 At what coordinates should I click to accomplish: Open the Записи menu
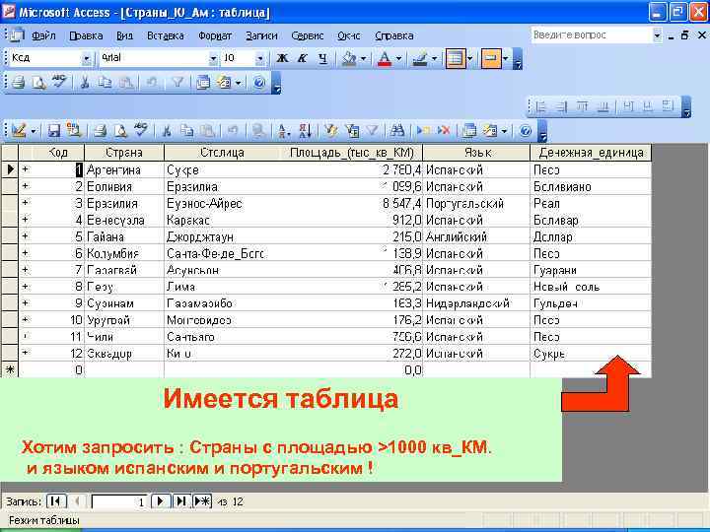click(261, 35)
